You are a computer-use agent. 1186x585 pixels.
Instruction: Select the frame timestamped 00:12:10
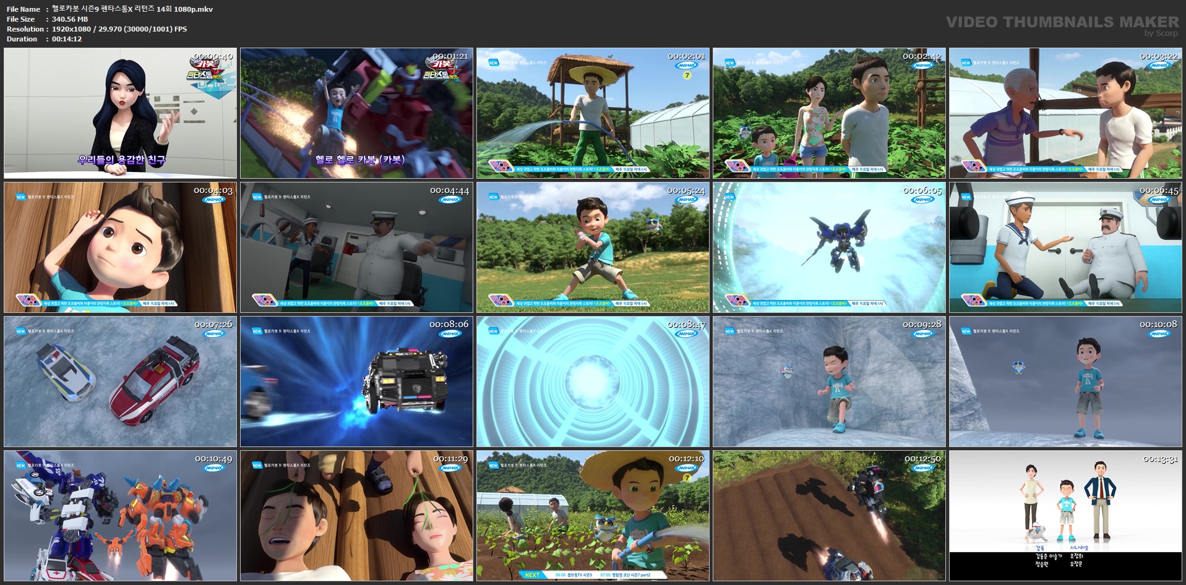[x=593, y=516]
